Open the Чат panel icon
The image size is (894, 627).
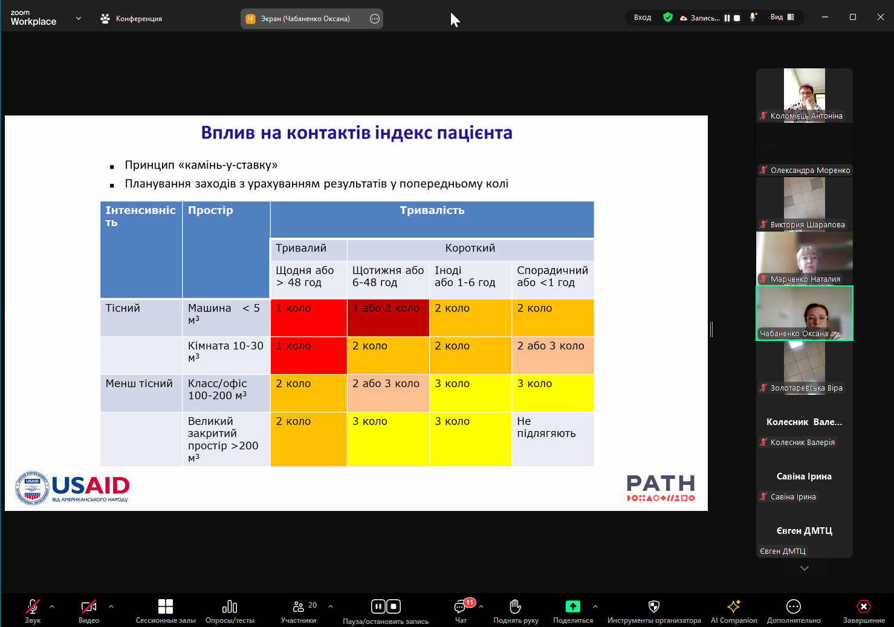pos(461,606)
